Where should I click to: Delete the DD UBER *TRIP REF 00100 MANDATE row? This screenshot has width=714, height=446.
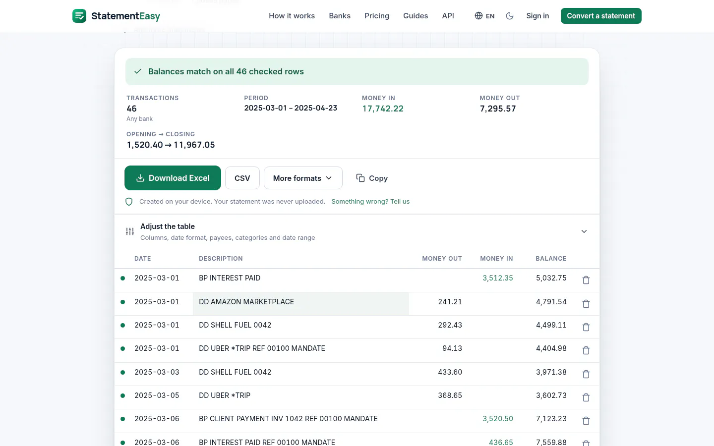[x=586, y=350]
